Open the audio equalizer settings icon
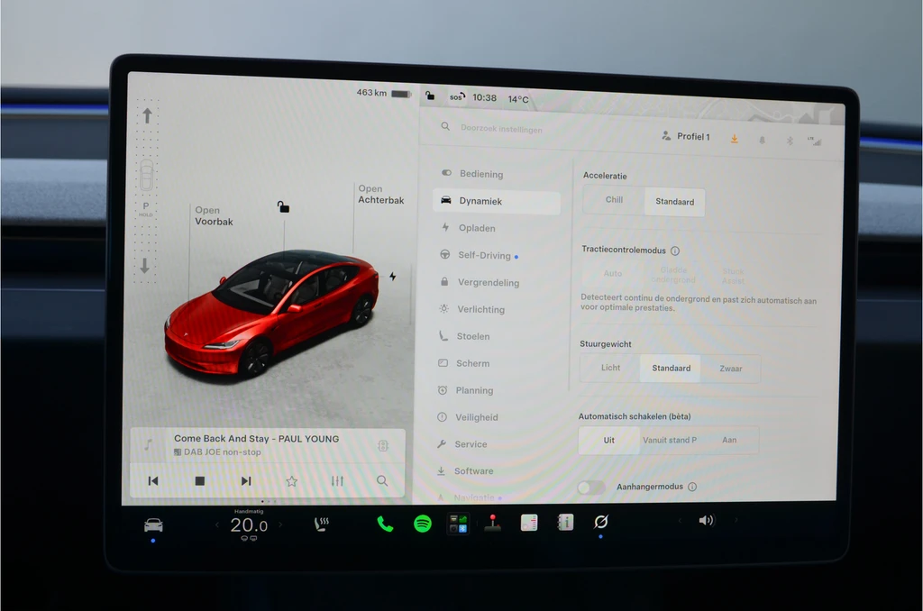Image resolution: width=923 pixels, height=611 pixels. [337, 481]
